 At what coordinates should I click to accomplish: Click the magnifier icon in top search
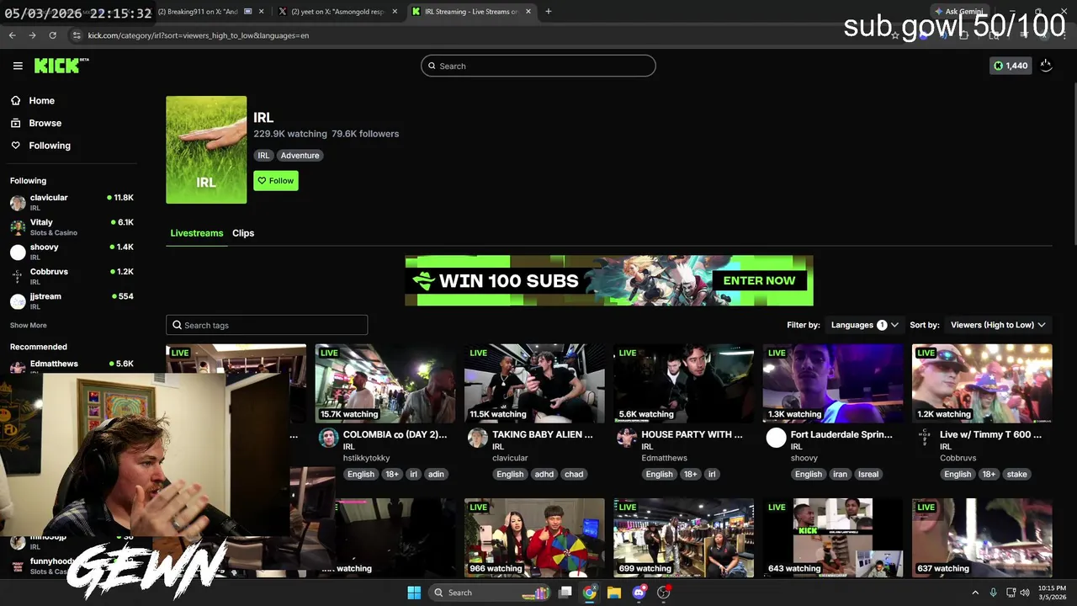pyautogui.click(x=432, y=66)
